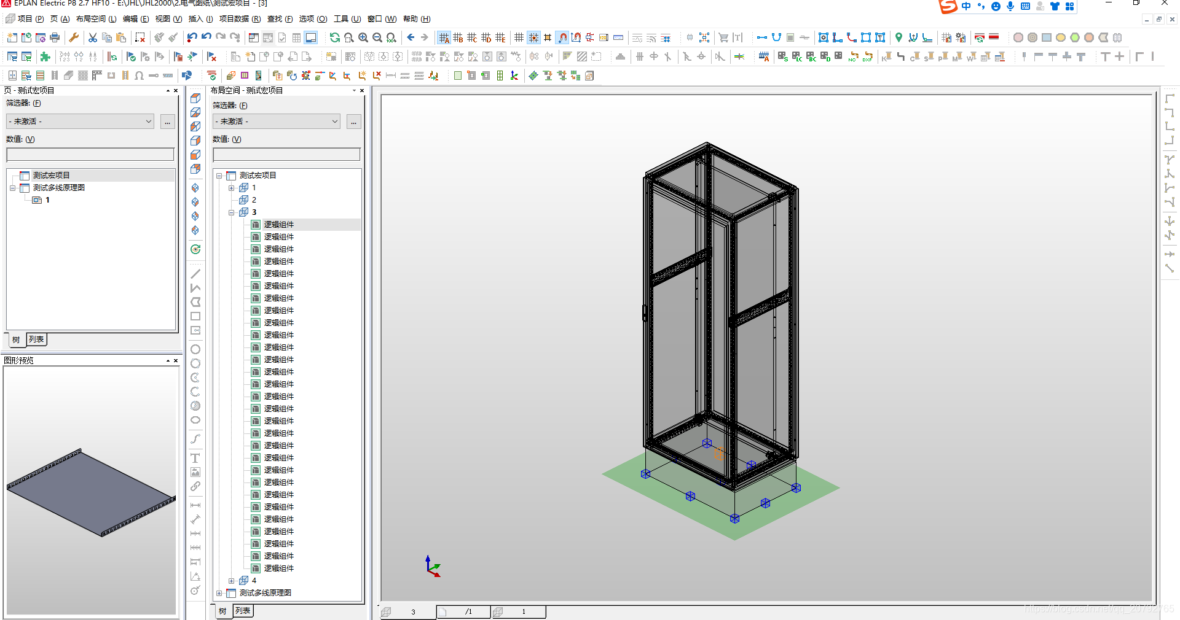
Task: Click the ... button beside page filter
Action: point(167,122)
